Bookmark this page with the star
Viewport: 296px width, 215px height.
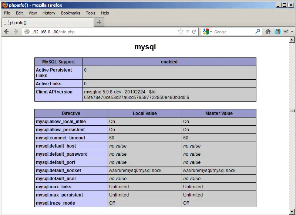[x=181, y=32]
